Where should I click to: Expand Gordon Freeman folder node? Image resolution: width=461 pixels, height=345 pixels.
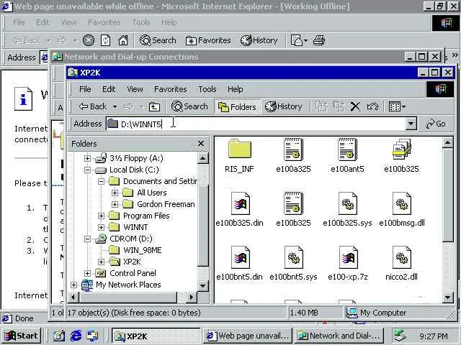coord(115,204)
